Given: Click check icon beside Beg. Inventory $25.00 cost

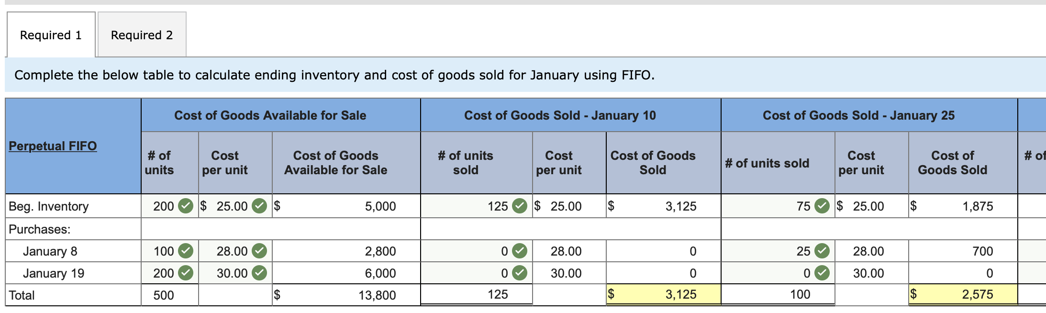Looking at the screenshot, I should click(x=259, y=206).
